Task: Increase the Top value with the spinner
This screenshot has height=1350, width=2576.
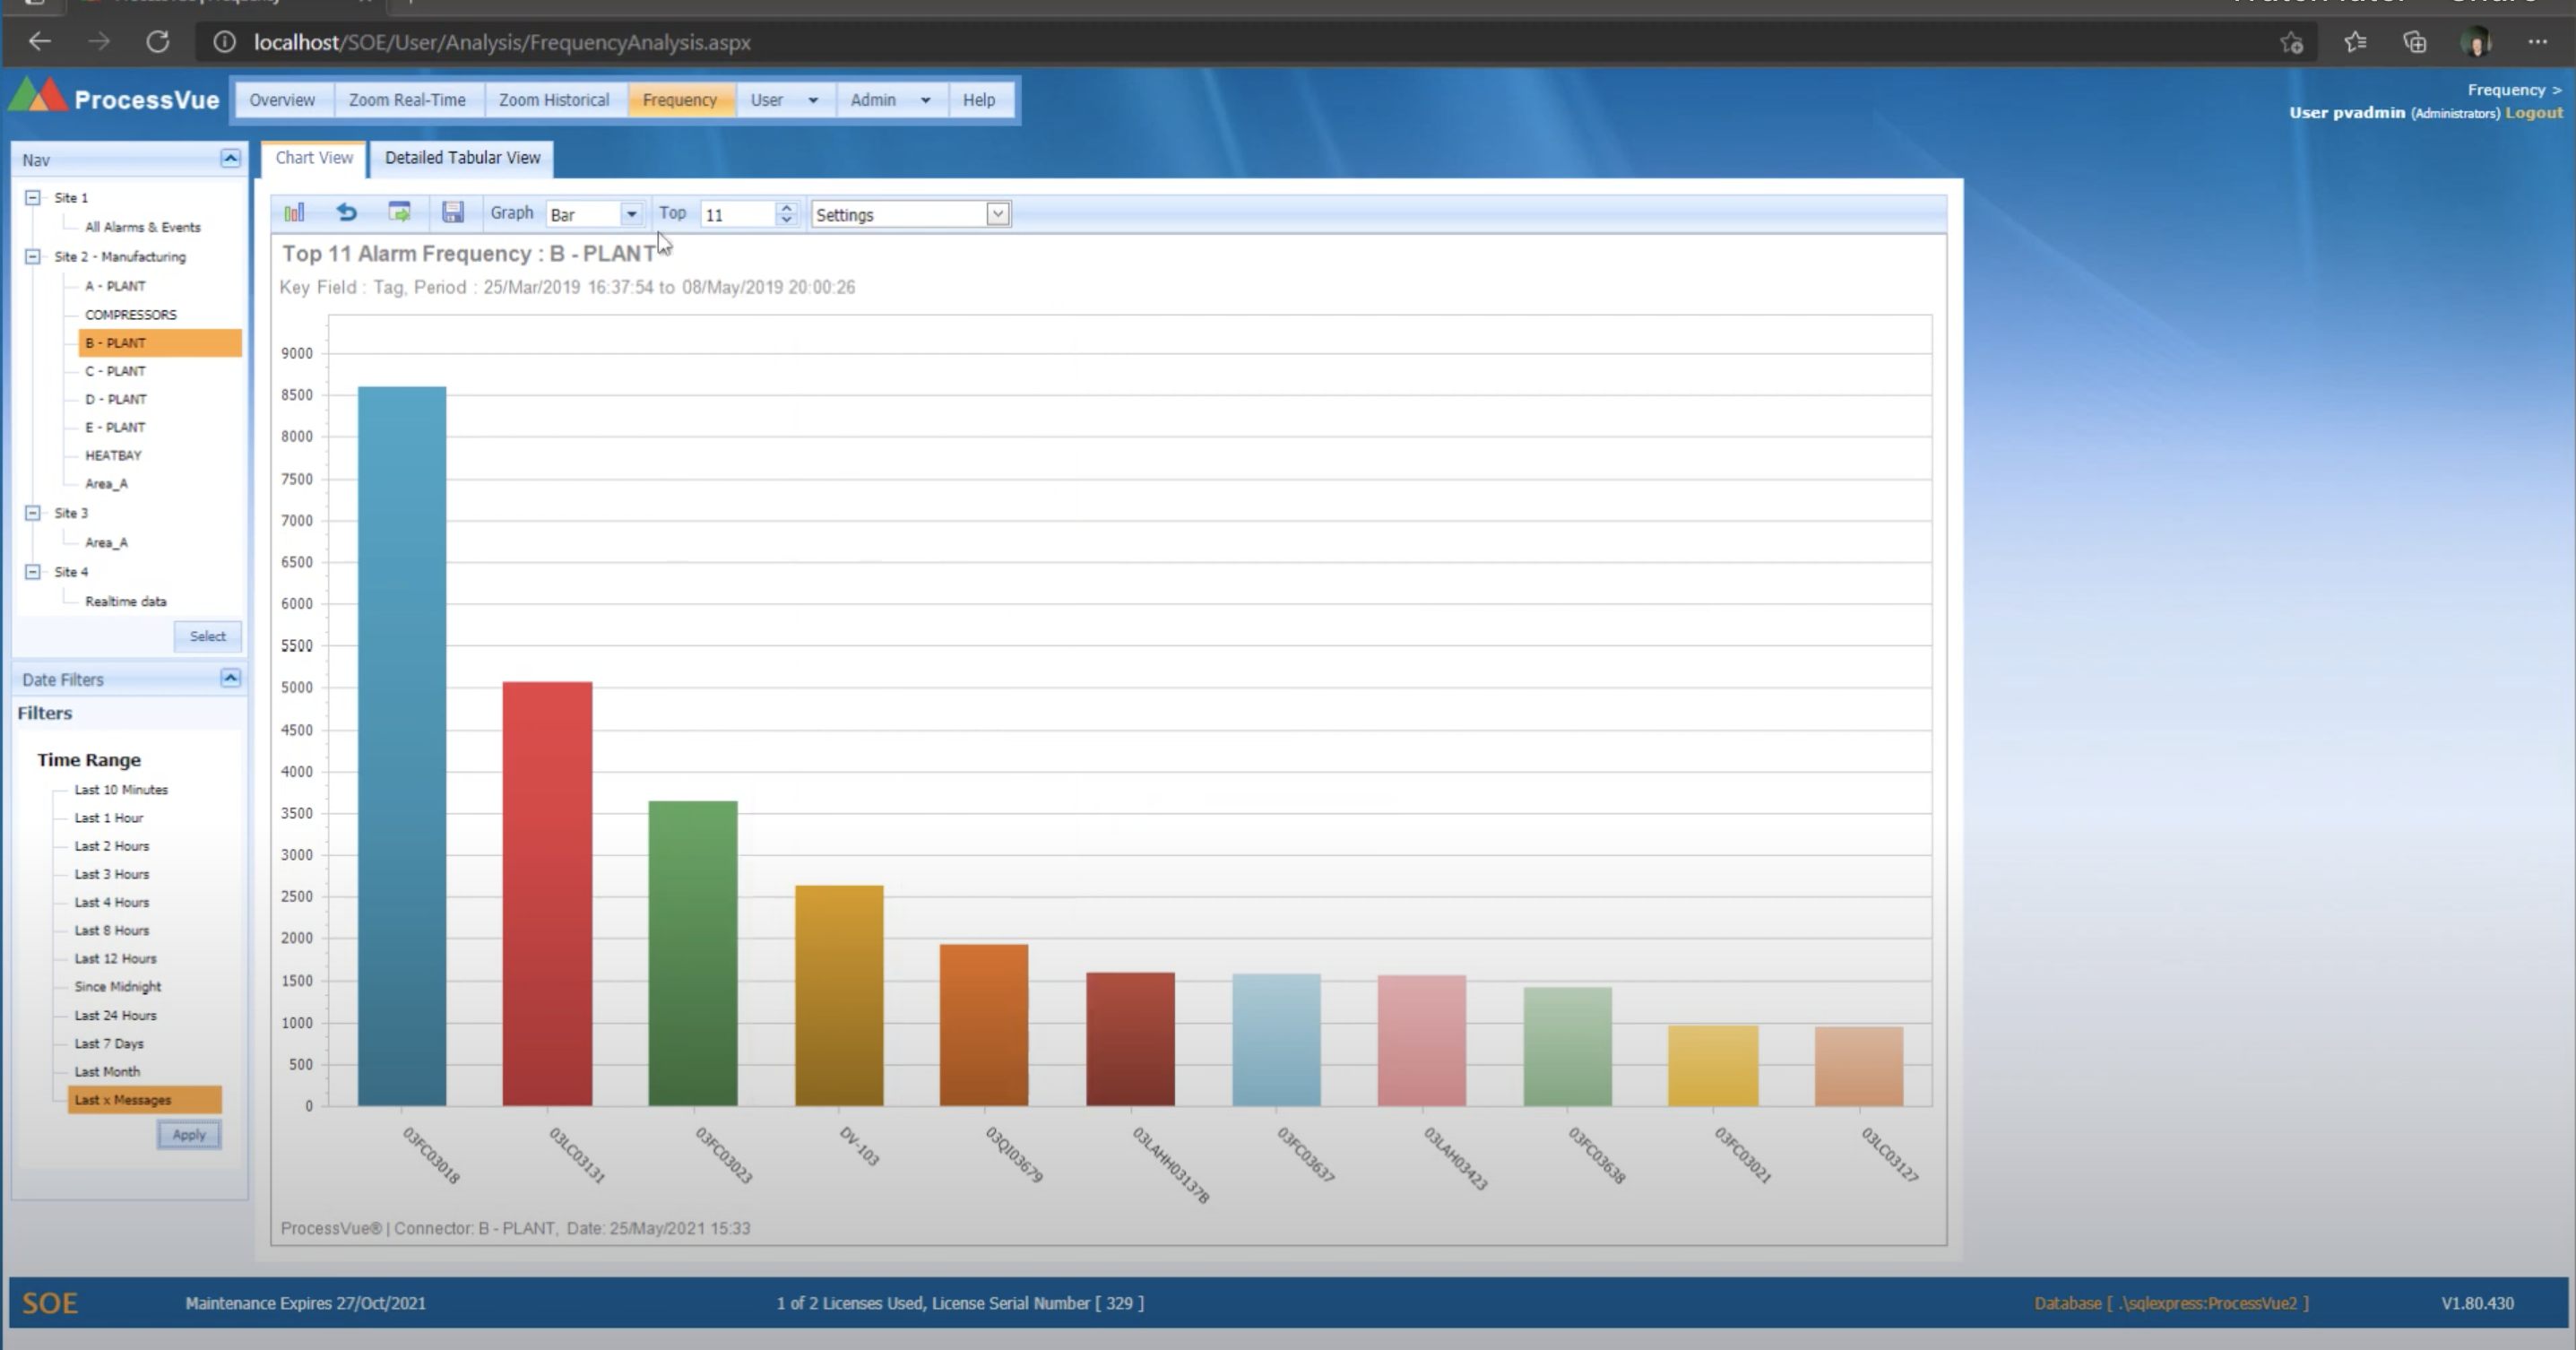Action: pyautogui.click(x=787, y=207)
